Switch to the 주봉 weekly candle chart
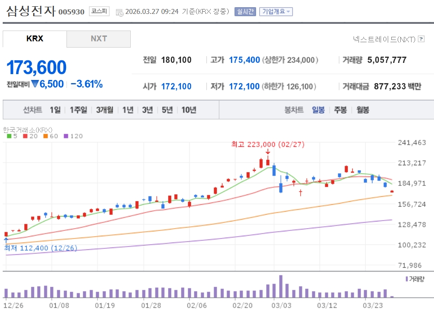Viewport: 434px width, 318px height. coord(340,110)
